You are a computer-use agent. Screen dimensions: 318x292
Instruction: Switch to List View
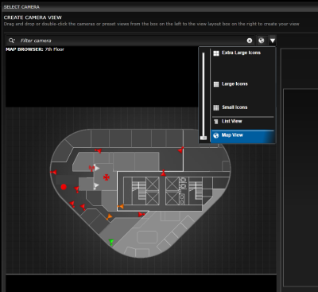point(231,121)
